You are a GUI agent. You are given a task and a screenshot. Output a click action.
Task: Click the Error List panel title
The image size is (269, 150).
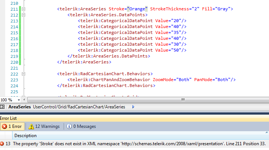point(8,118)
